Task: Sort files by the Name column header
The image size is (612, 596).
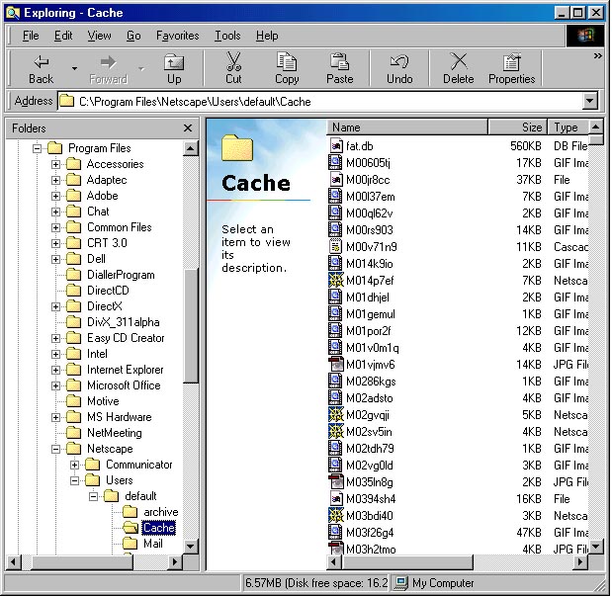Action: 407,128
